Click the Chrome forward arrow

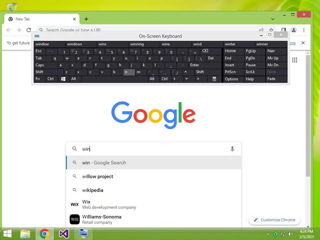[x=19, y=30]
